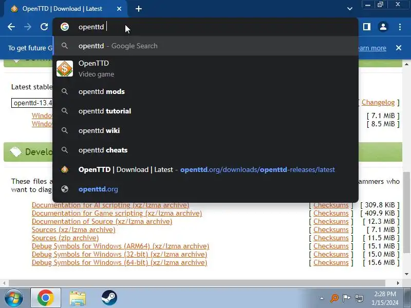Open the Action Center flag icon

coord(346,298)
